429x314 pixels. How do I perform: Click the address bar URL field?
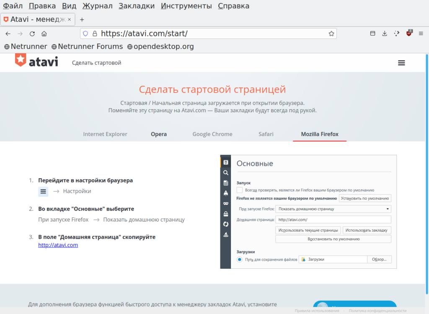click(209, 33)
